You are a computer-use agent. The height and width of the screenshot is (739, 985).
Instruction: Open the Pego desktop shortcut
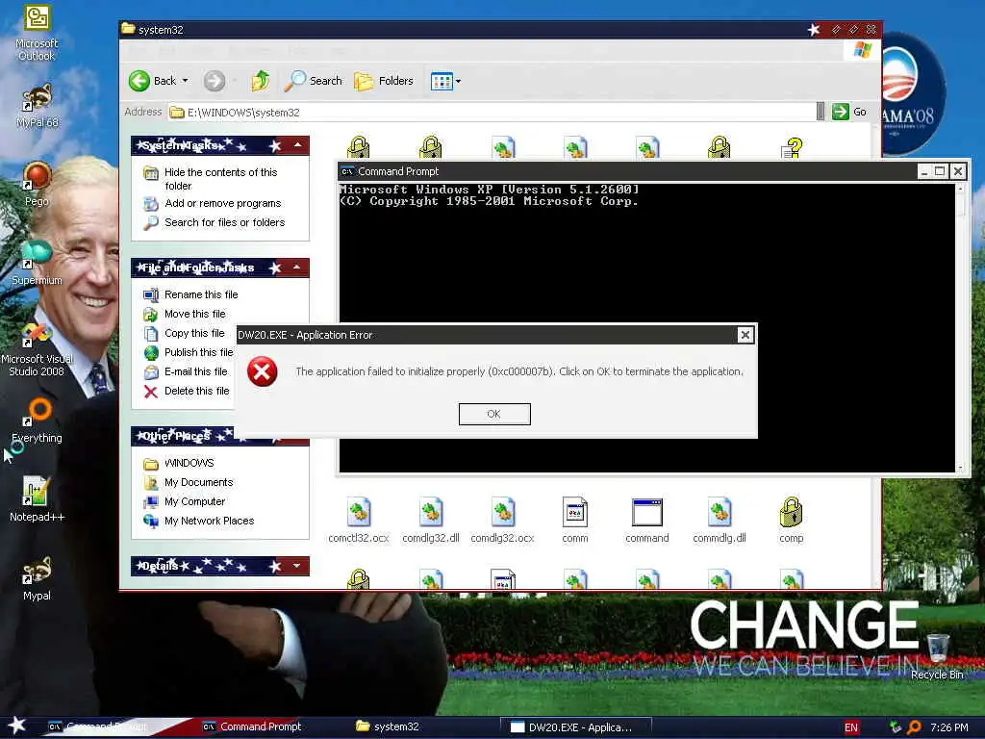pyautogui.click(x=37, y=184)
